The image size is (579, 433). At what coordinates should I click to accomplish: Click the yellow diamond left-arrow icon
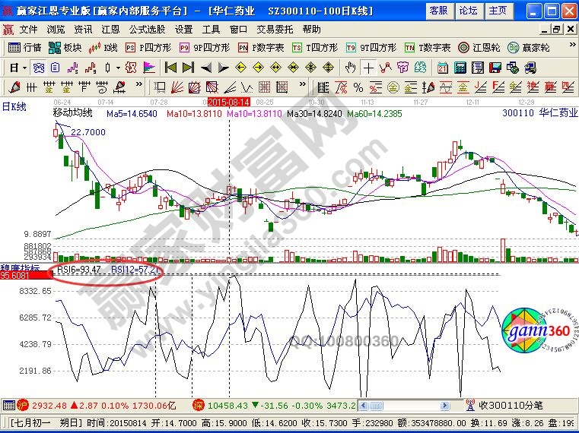pyautogui.click(x=240, y=68)
